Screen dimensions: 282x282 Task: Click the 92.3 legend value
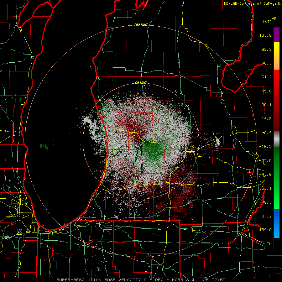pyautogui.click(x=267, y=49)
